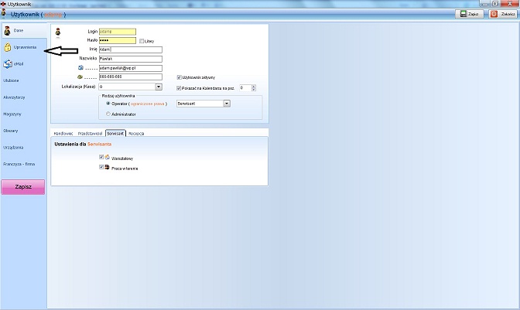Click the calendar position stepper arrows
This screenshot has height=310, width=520.
[254, 88]
